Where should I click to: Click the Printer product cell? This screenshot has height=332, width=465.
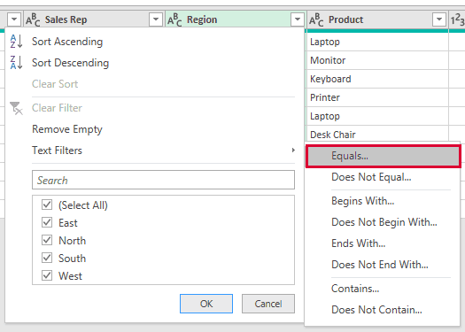[377, 97]
